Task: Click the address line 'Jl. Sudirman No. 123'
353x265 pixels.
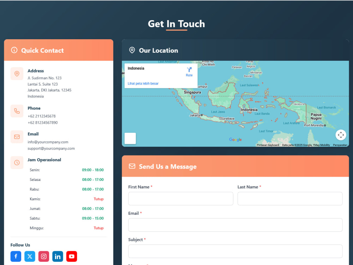Action: click(x=44, y=78)
